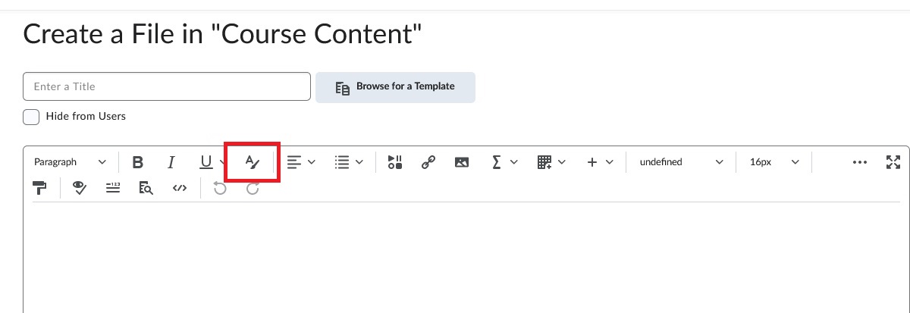This screenshot has width=910, height=313.
Task: Click the Browse for a Template button
Action: (395, 87)
